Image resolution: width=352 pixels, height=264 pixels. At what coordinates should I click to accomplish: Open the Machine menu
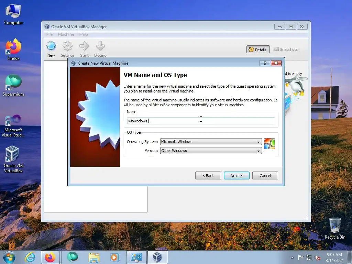coord(66,34)
